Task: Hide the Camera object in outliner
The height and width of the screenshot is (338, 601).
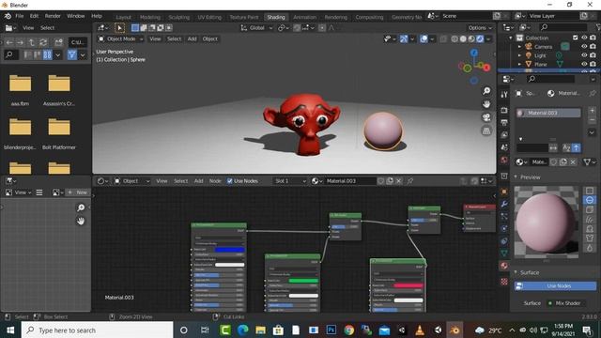Action: tap(584, 46)
